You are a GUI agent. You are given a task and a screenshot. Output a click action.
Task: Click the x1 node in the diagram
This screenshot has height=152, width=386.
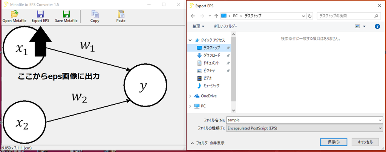click(x=24, y=48)
